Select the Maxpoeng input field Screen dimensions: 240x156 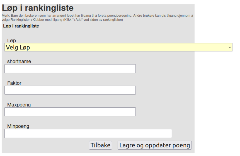pos(70,112)
